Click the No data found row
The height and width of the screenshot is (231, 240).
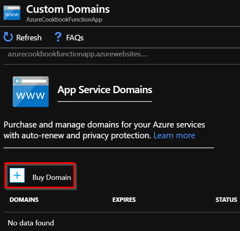[31, 223]
